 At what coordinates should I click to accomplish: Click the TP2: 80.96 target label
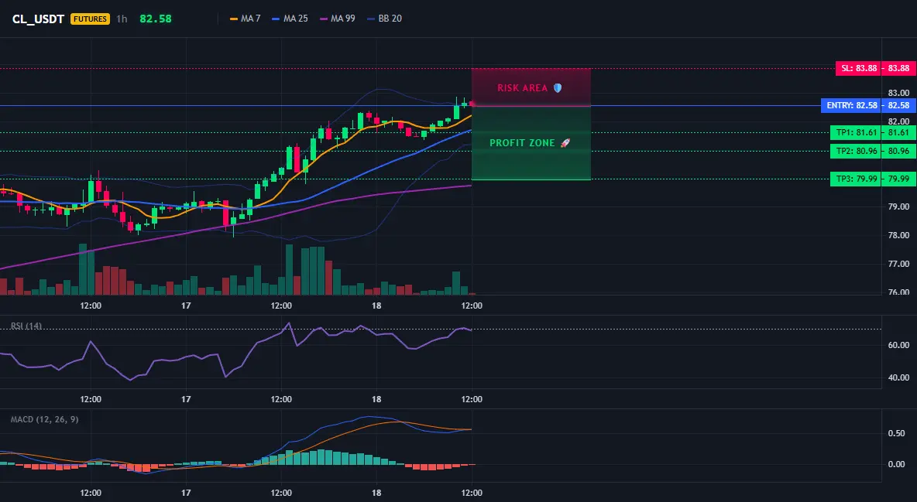[856, 152]
